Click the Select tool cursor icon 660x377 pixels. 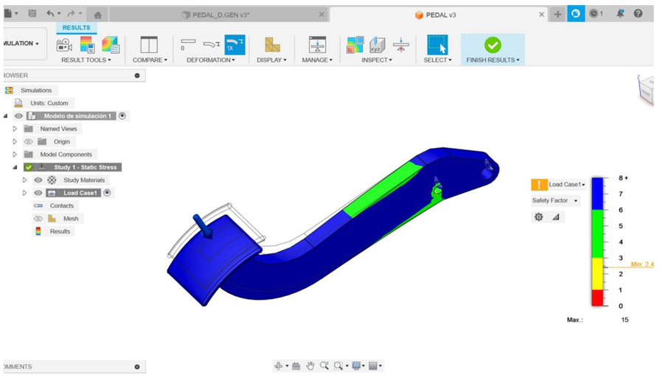437,45
